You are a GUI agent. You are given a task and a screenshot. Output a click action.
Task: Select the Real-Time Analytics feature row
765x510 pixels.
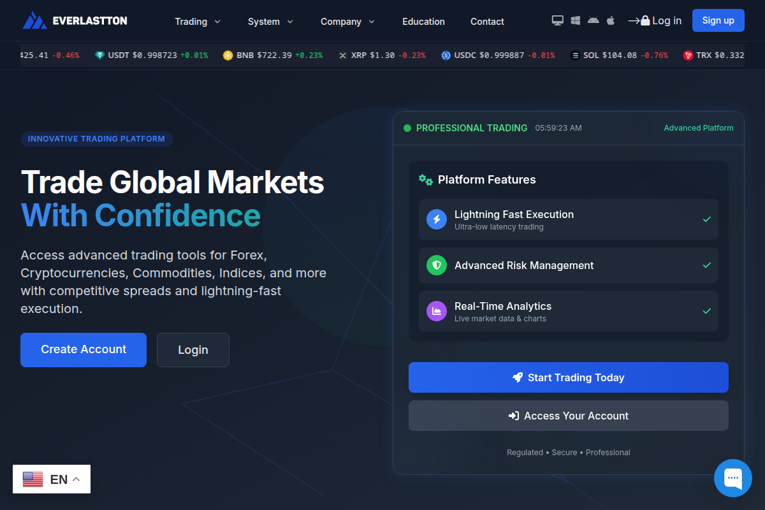tap(569, 311)
